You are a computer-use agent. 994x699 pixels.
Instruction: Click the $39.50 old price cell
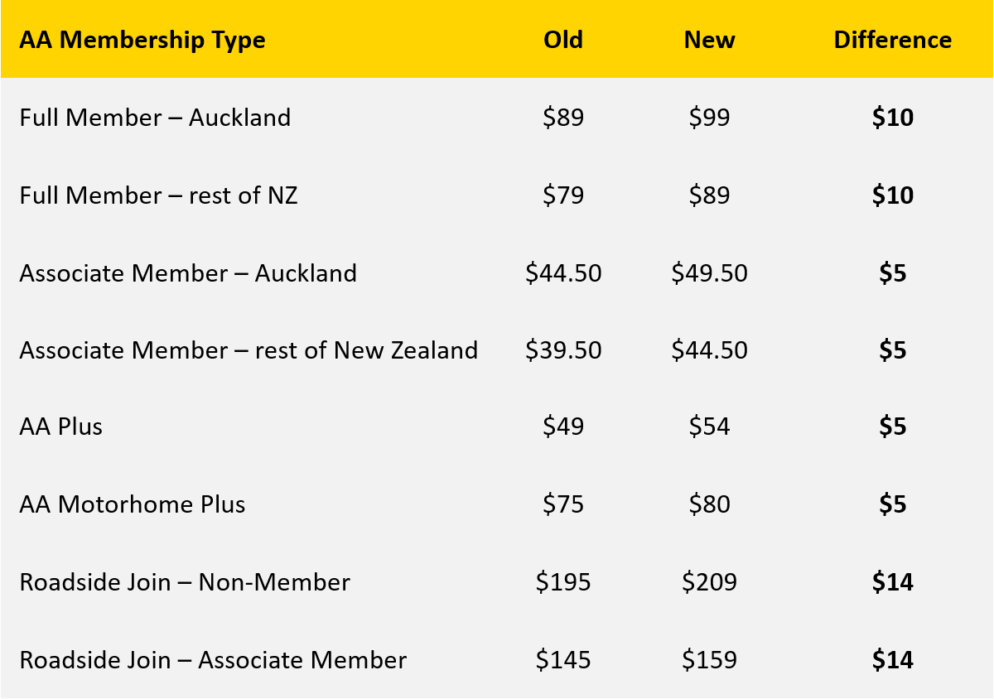click(563, 350)
